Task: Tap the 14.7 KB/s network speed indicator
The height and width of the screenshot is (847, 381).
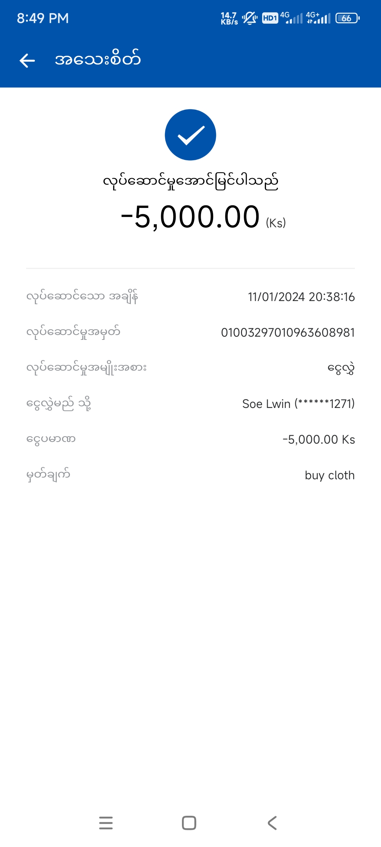Action: click(229, 18)
